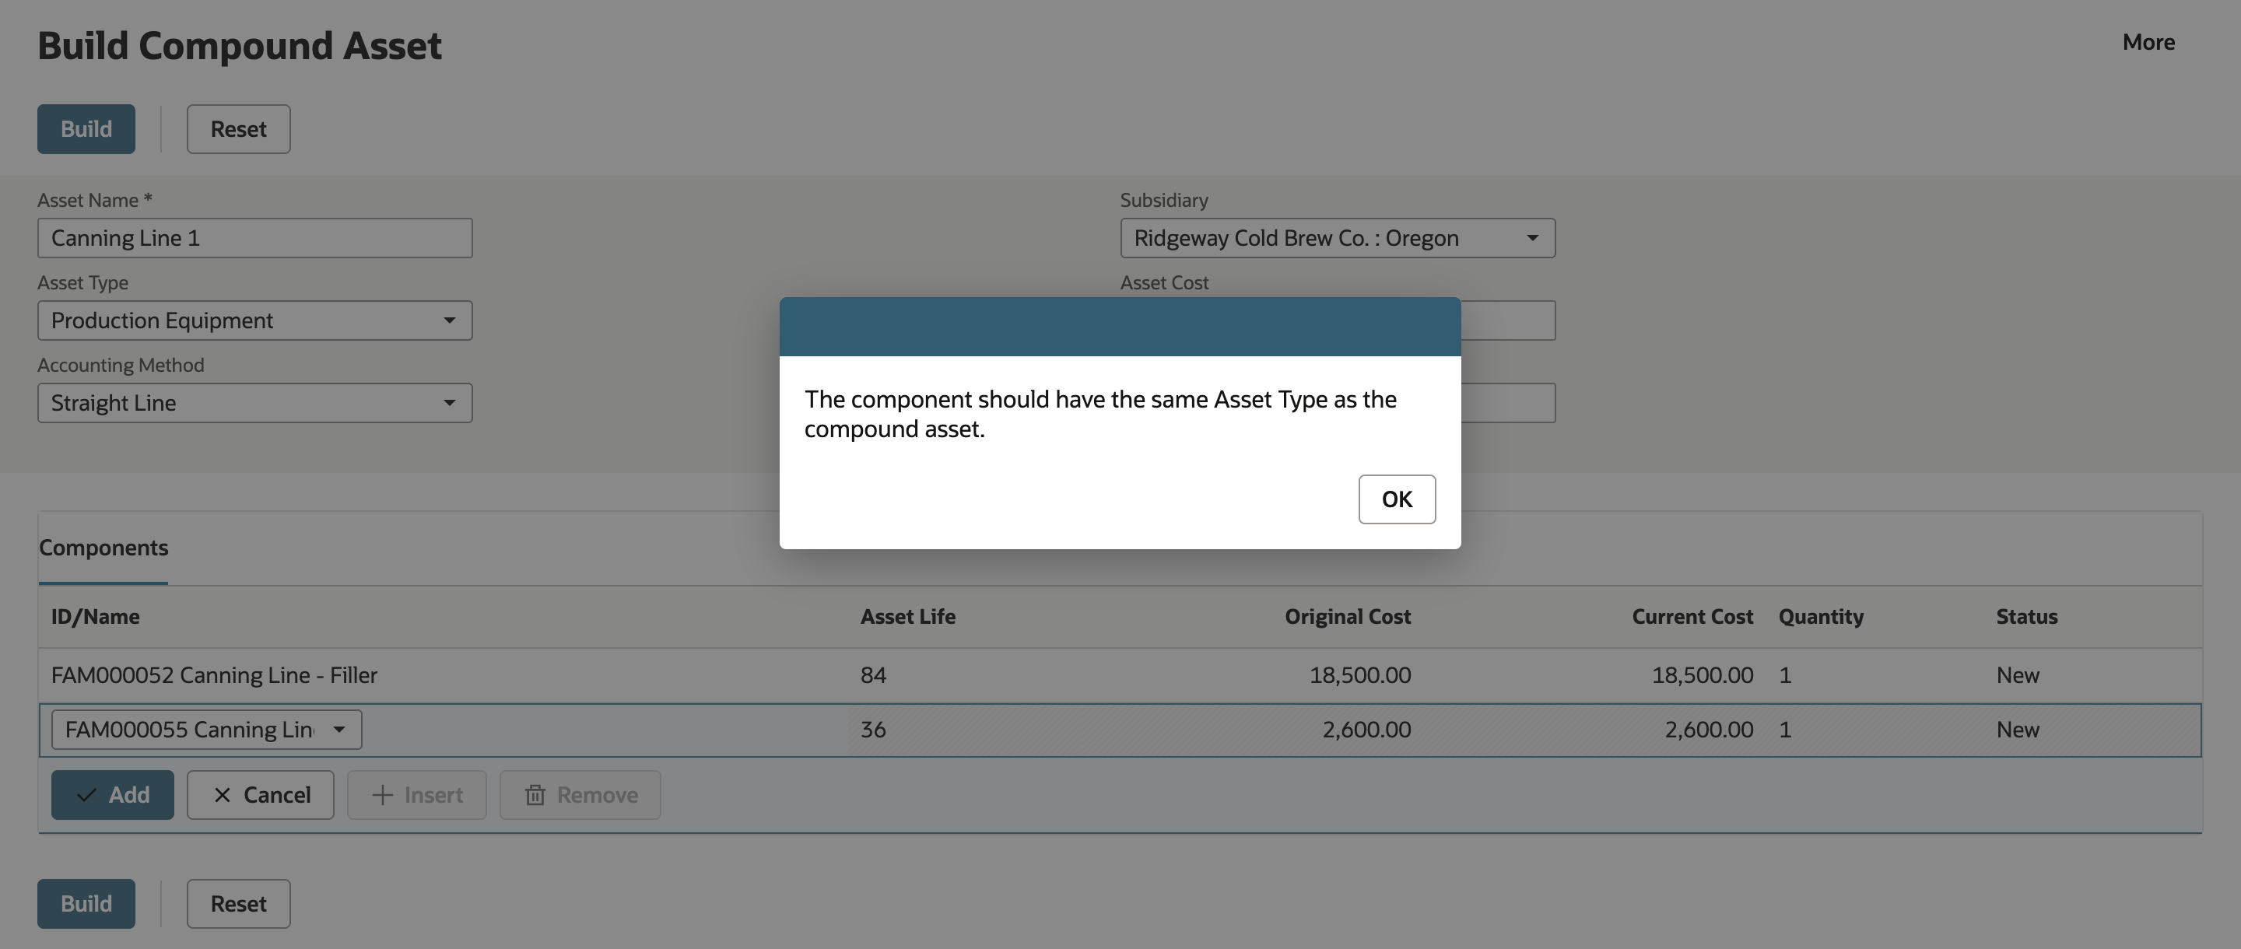Click the top Reset button
Screen dimensions: 2241x949
point(238,128)
